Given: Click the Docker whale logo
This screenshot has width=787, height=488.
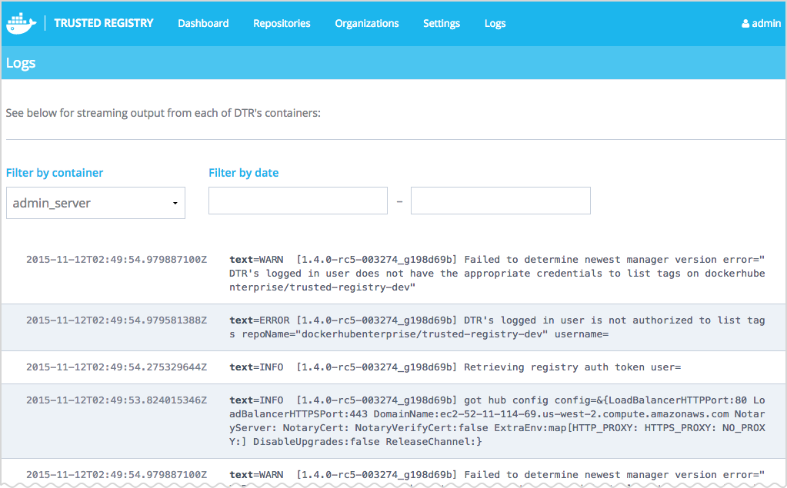Looking at the screenshot, I should [x=21, y=23].
